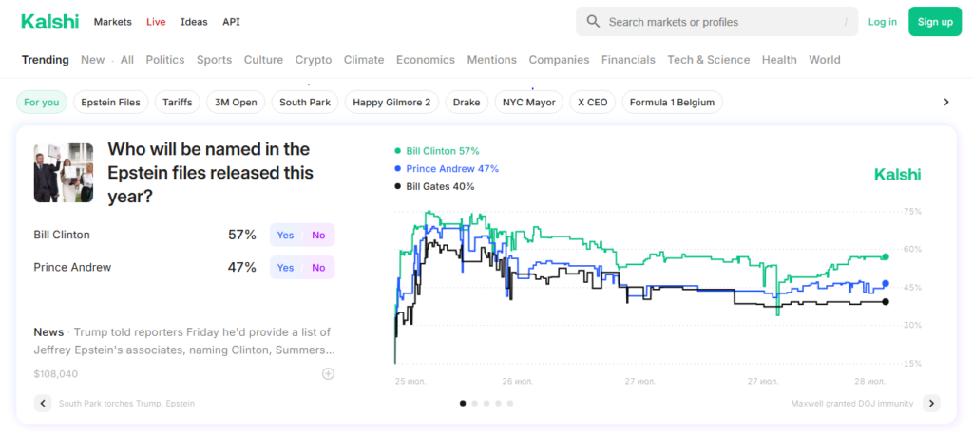Click No for Prince Andrew
This screenshot has width=973, height=435.
(x=318, y=268)
